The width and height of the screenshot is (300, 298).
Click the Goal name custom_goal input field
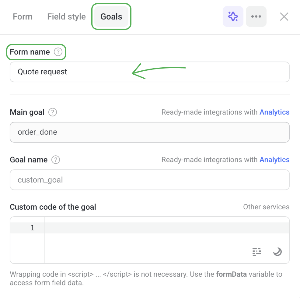[x=149, y=180]
